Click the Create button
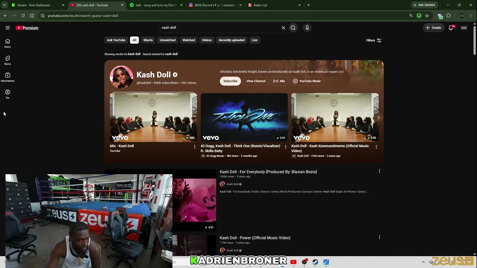477x268 pixels. click(433, 28)
